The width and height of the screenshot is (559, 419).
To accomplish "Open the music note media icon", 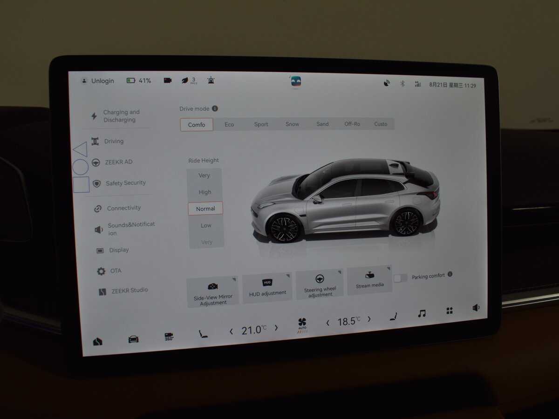I will click(422, 313).
